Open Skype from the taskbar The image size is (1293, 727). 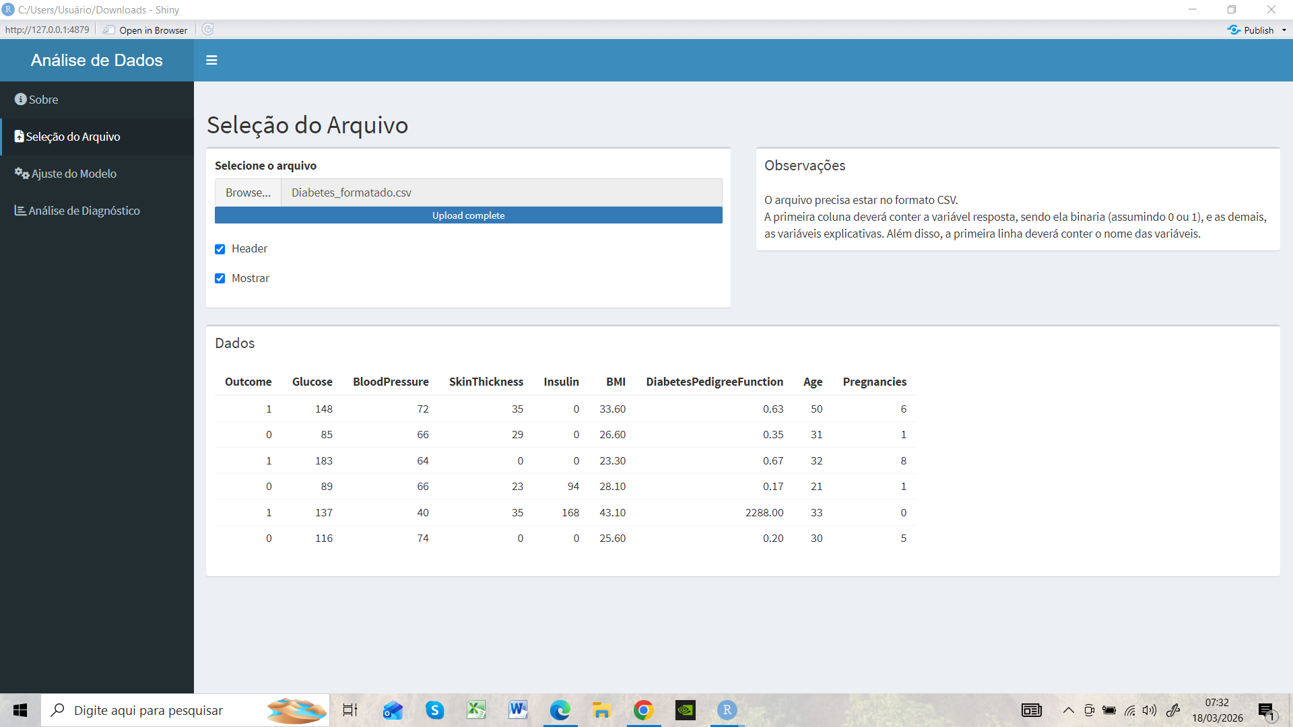434,710
